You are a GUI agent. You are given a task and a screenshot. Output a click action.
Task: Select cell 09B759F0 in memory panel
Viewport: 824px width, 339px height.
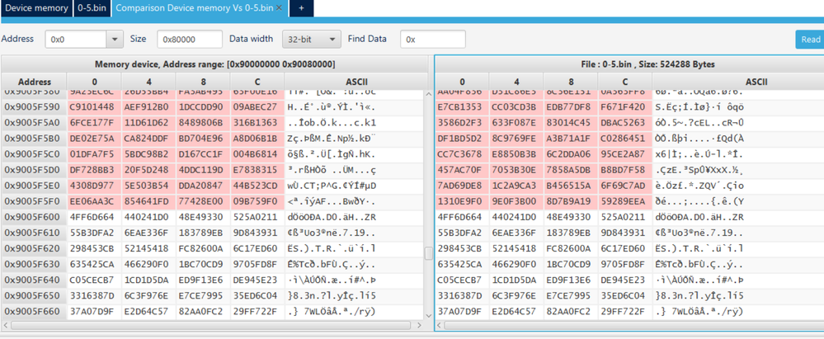point(257,201)
